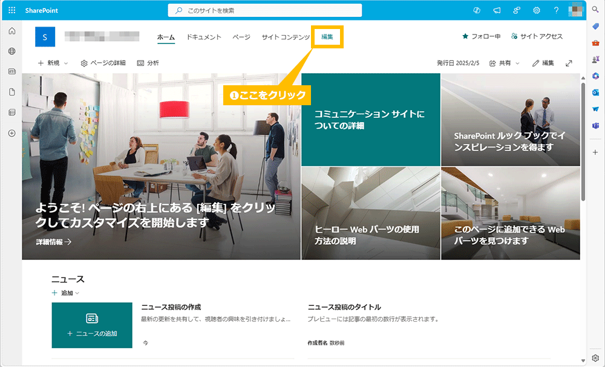Open the Copilot icon in header
Image resolution: width=605 pixels, height=367 pixels.
(x=477, y=10)
